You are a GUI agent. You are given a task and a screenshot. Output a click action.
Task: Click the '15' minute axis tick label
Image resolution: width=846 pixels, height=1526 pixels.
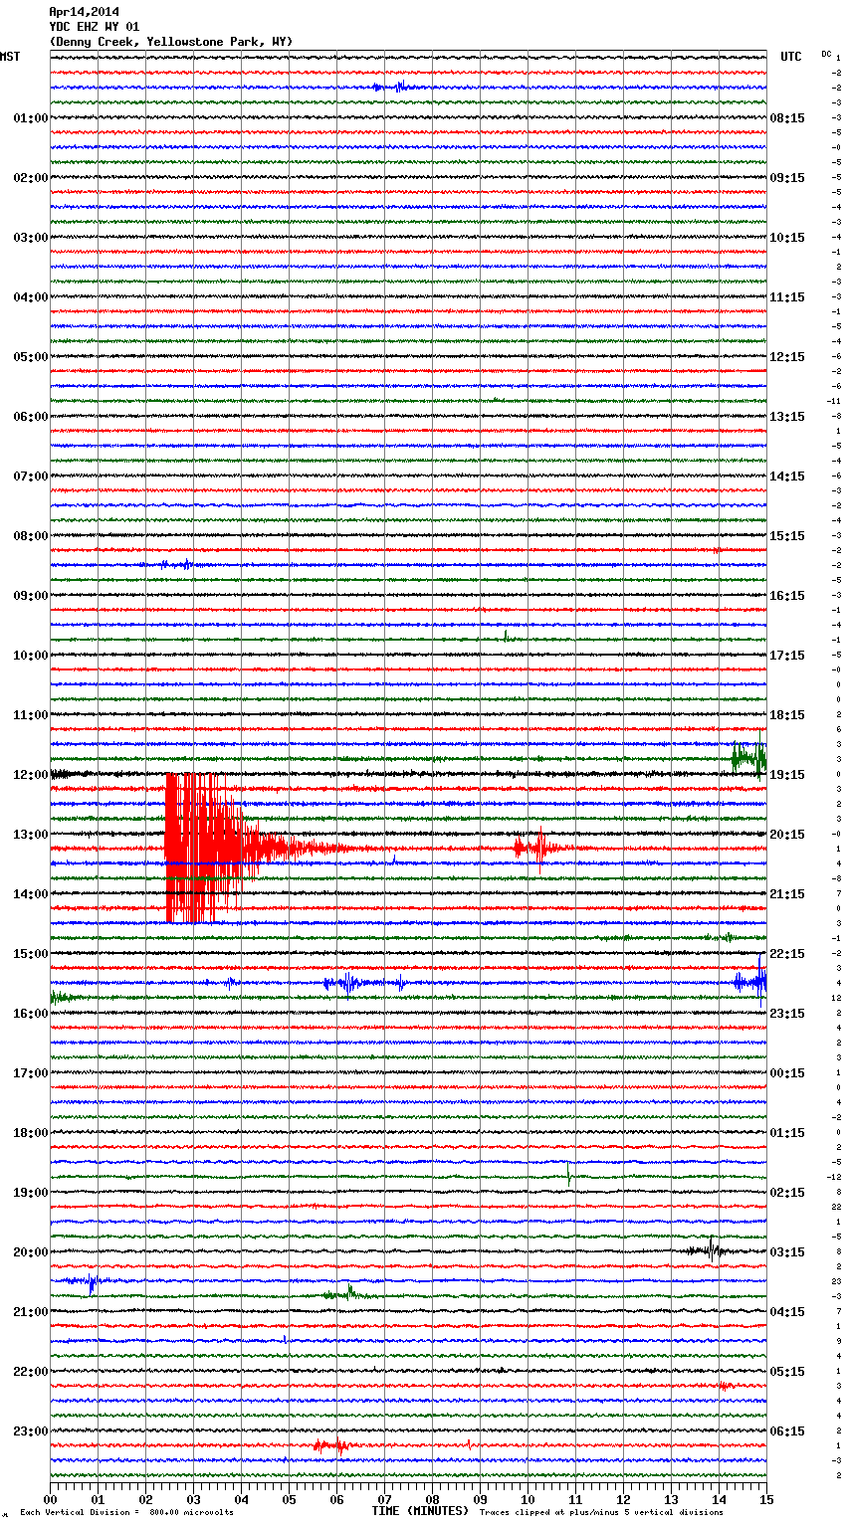766,1499
